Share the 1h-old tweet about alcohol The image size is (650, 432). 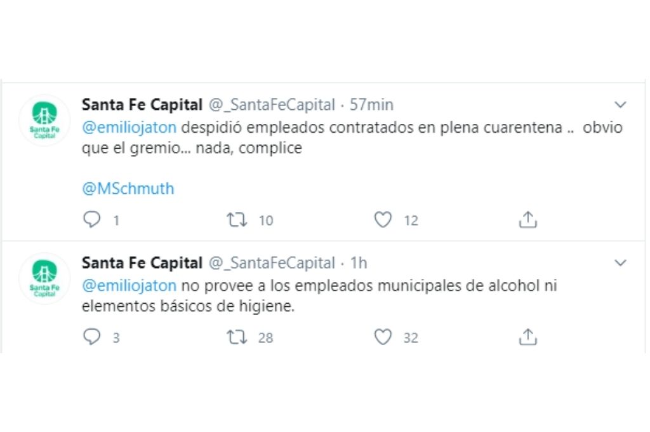(x=527, y=337)
